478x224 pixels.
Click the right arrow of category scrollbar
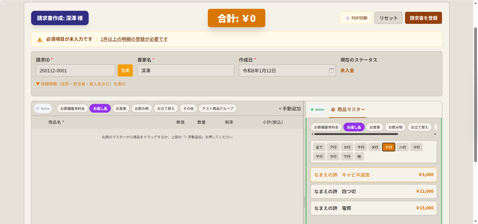pos(435,134)
